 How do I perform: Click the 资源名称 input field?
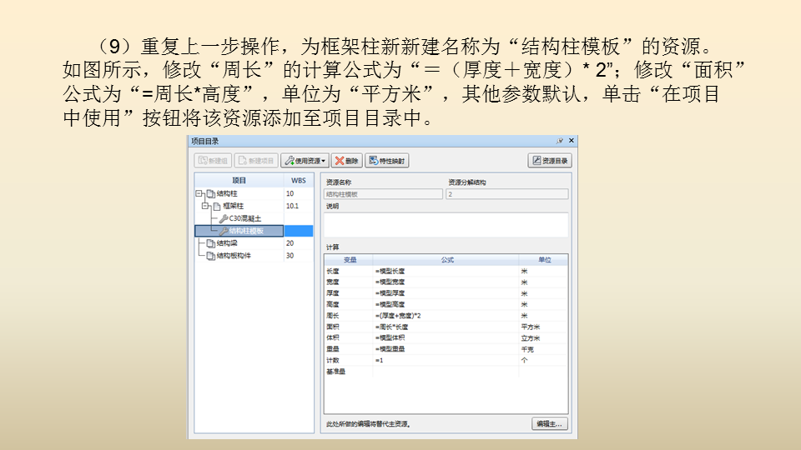point(383,194)
